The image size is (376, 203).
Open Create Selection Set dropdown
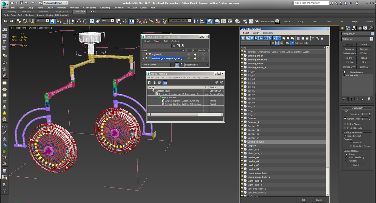click(x=190, y=21)
